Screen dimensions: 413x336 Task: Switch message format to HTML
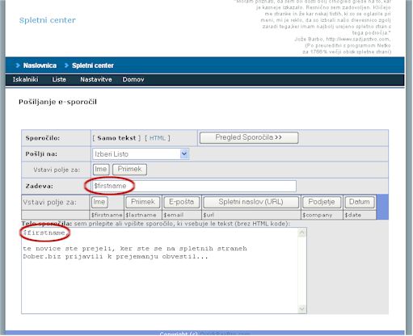[x=158, y=138]
